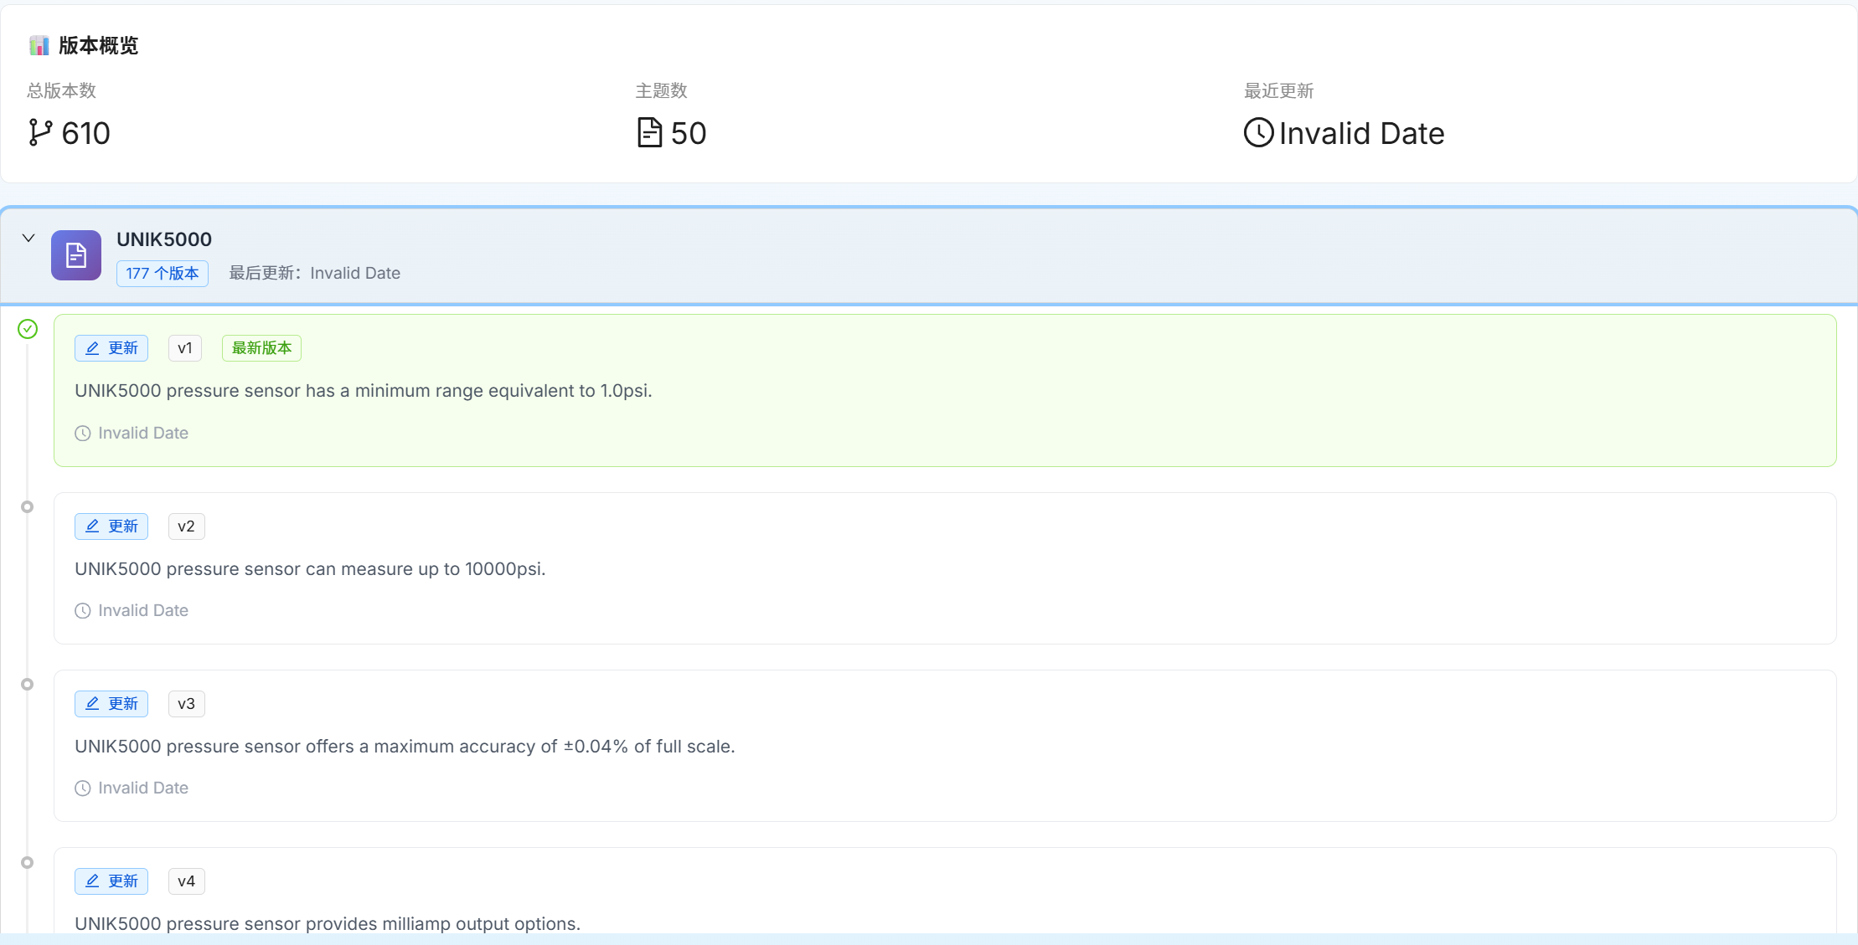Screen dimensions: 1858x945
Task: Click the clock icon beside Invalid Date overview
Action: pyautogui.click(x=1258, y=133)
